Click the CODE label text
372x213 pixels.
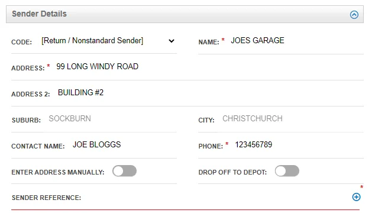coord(22,42)
